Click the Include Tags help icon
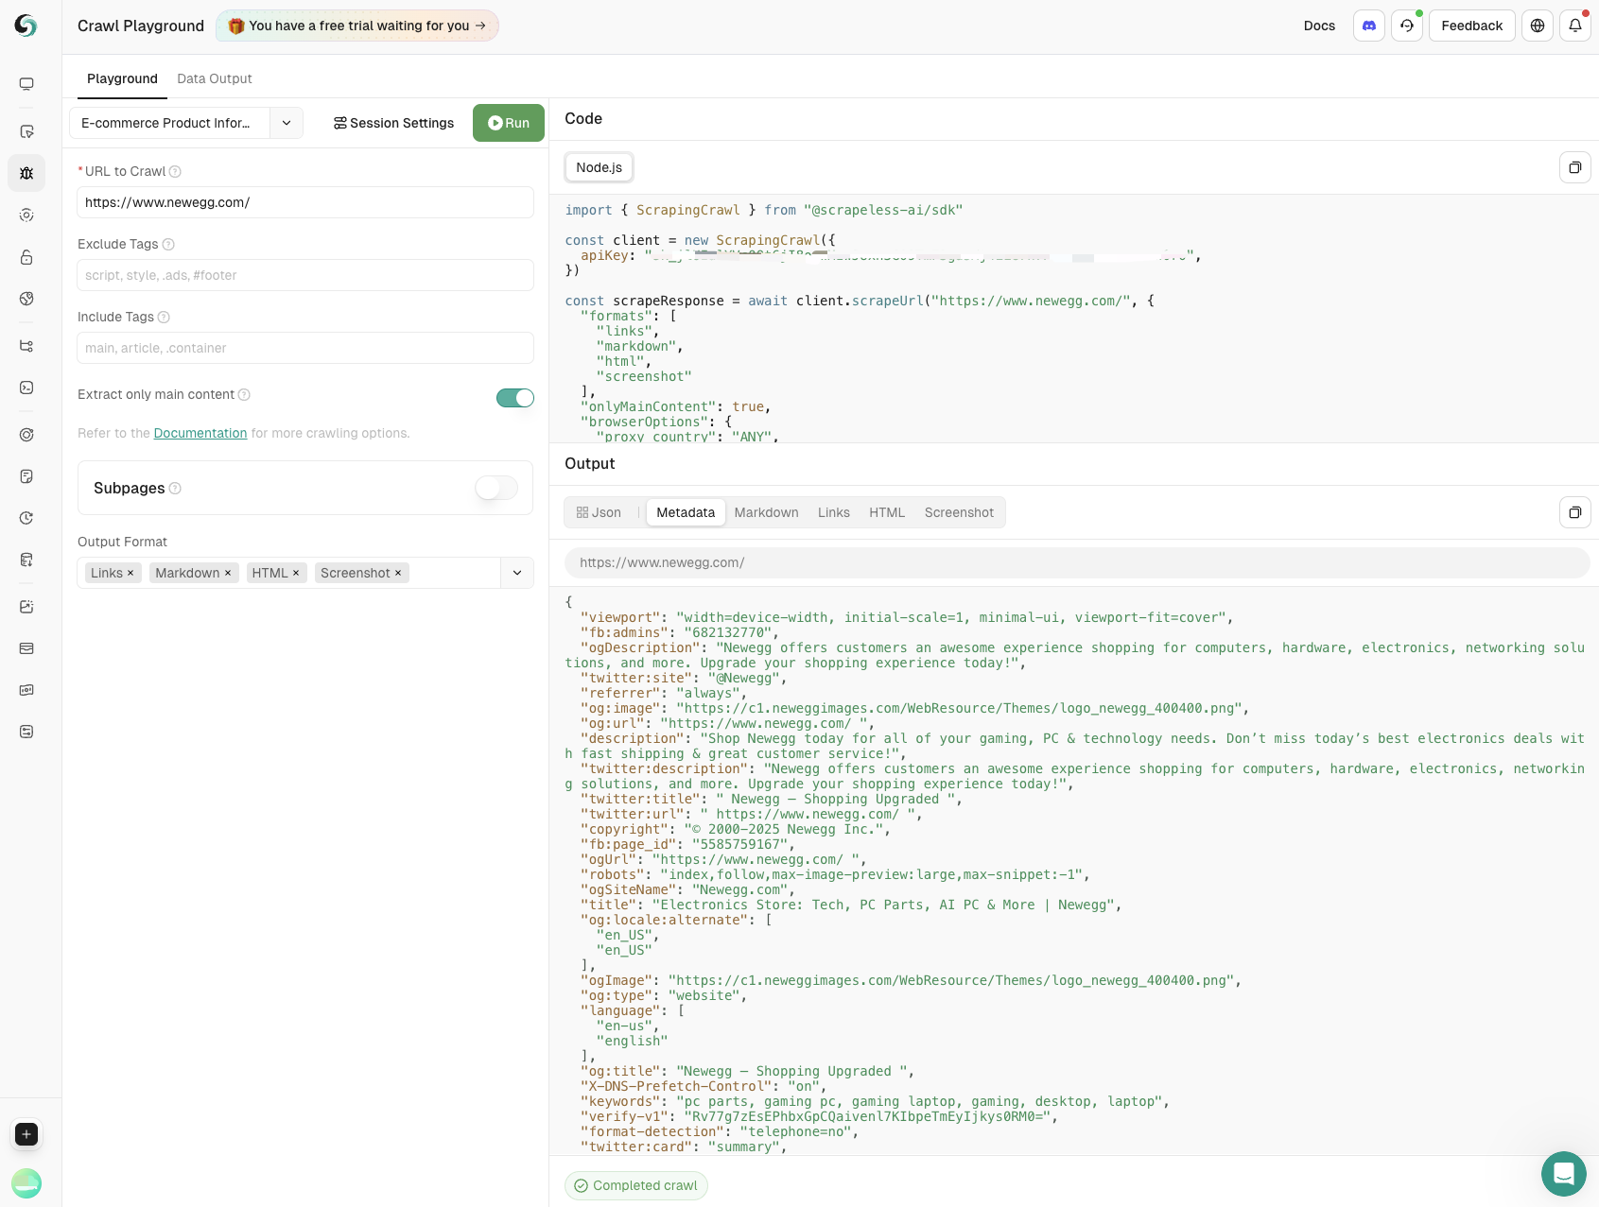The width and height of the screenshot is (1599, 1207). (x=164, y=317)
